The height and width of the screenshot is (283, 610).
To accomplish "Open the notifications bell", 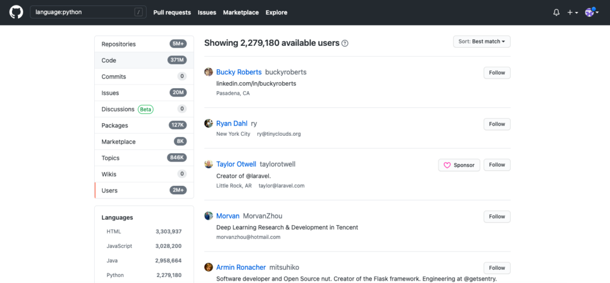I will click(x=556, y=13).
